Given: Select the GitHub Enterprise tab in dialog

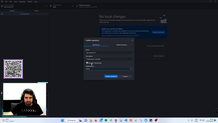Looking at the screenshot, I should (x=122, y=45).
